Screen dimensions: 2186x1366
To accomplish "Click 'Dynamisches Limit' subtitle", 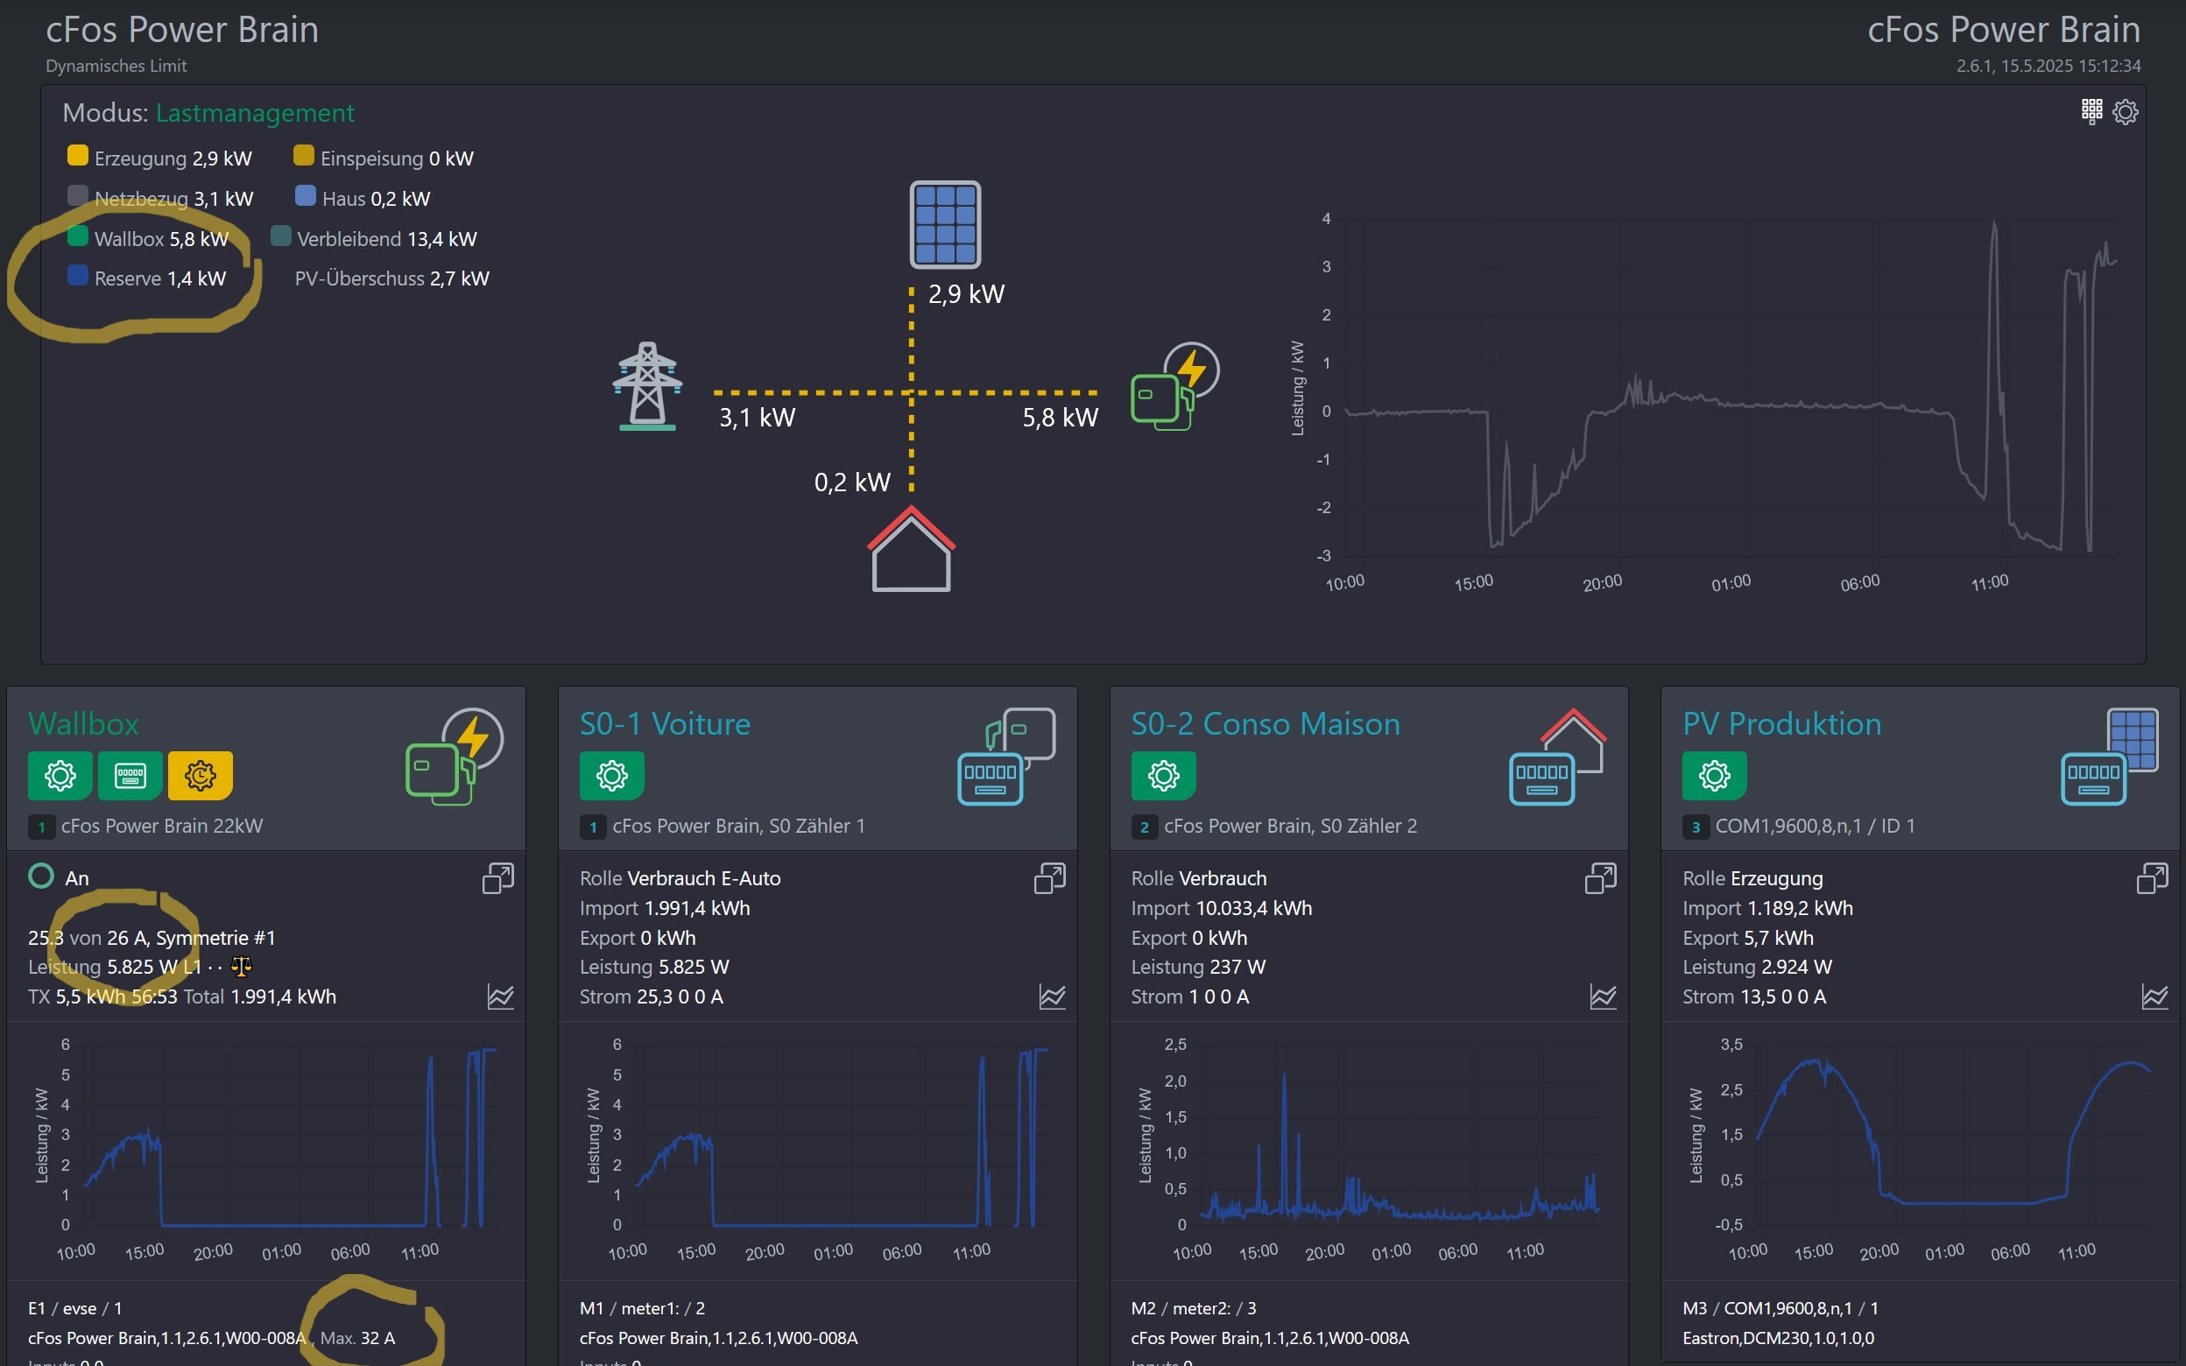I will point(116,66).
